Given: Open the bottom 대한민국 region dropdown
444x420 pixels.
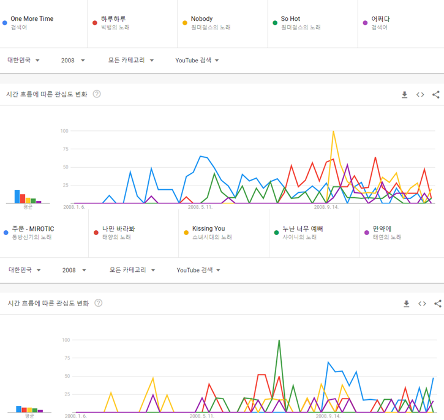Looking at the screenshot, I should 24,270.
